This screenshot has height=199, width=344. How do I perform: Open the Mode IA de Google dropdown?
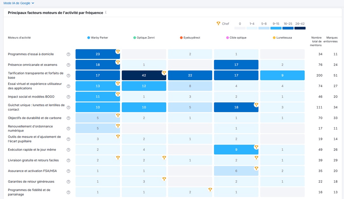click(19, 3)
